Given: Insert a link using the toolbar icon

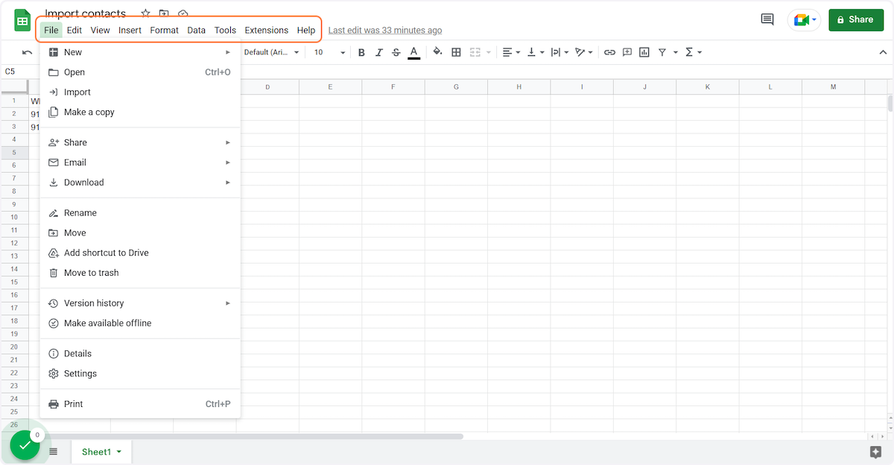Looking at the screenshot, I should pos(609,52).
